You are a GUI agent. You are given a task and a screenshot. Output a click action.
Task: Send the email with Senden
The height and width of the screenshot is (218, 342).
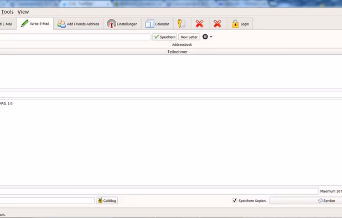[306, 200]
